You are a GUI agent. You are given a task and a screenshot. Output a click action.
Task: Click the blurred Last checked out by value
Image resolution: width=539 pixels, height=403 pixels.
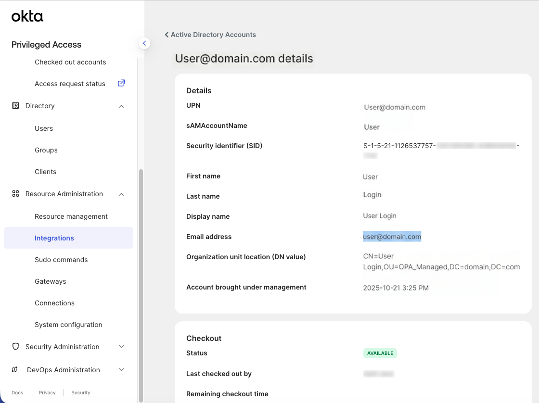tap(378, 374)
